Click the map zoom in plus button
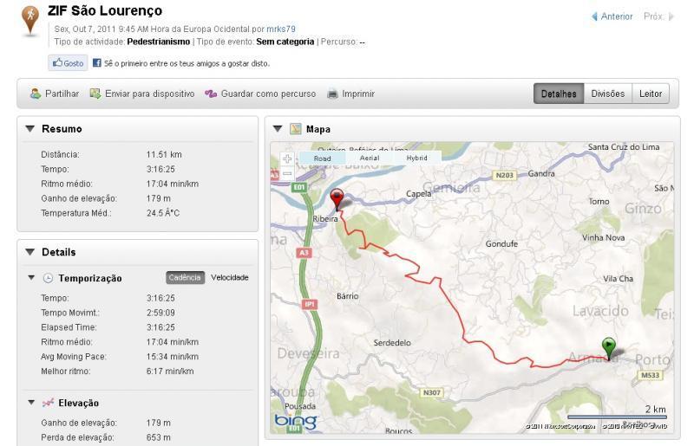The width and height of the screenshot is (694, 446). [x=287, y=159]
